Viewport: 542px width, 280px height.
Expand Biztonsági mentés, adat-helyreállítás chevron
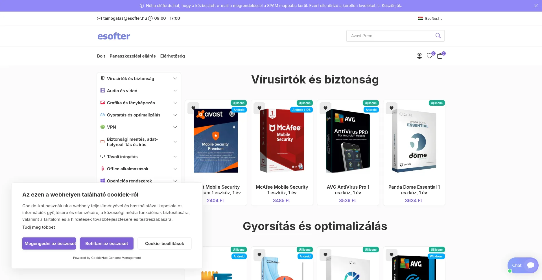(175, 142)
